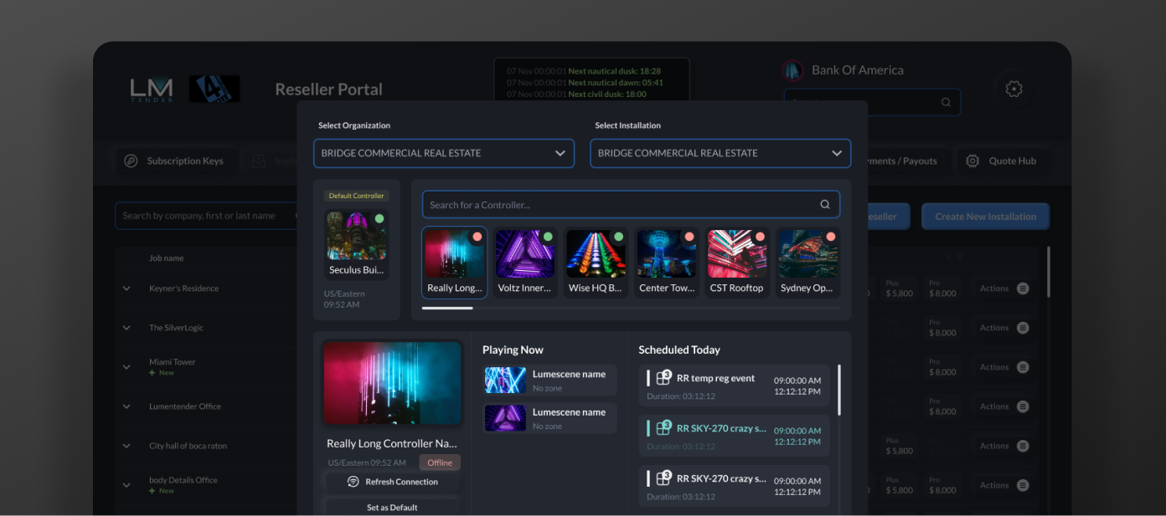Click the search magnifier in Bank Of America field
The height and width of the screenshot is (516, 1166).
point(946,102)
